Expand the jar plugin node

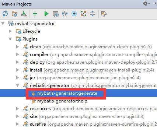click(18, 78)
